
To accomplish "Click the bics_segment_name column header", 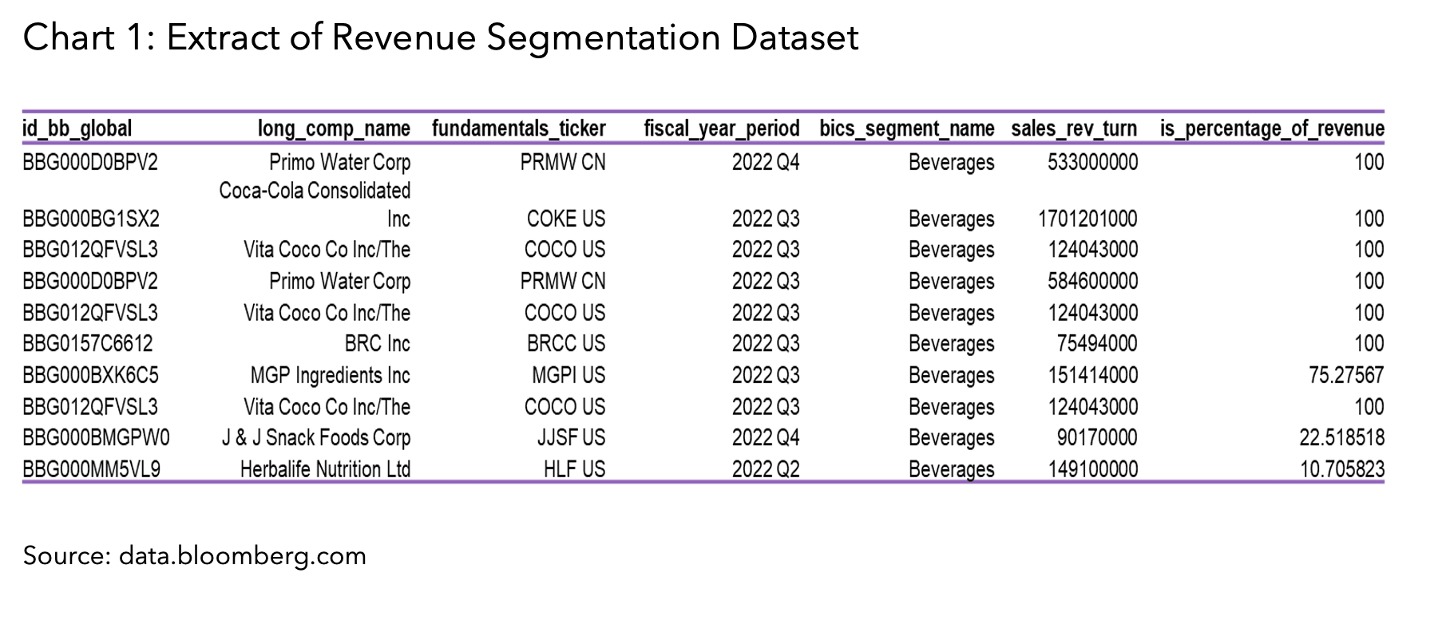I will coord(907,128).
